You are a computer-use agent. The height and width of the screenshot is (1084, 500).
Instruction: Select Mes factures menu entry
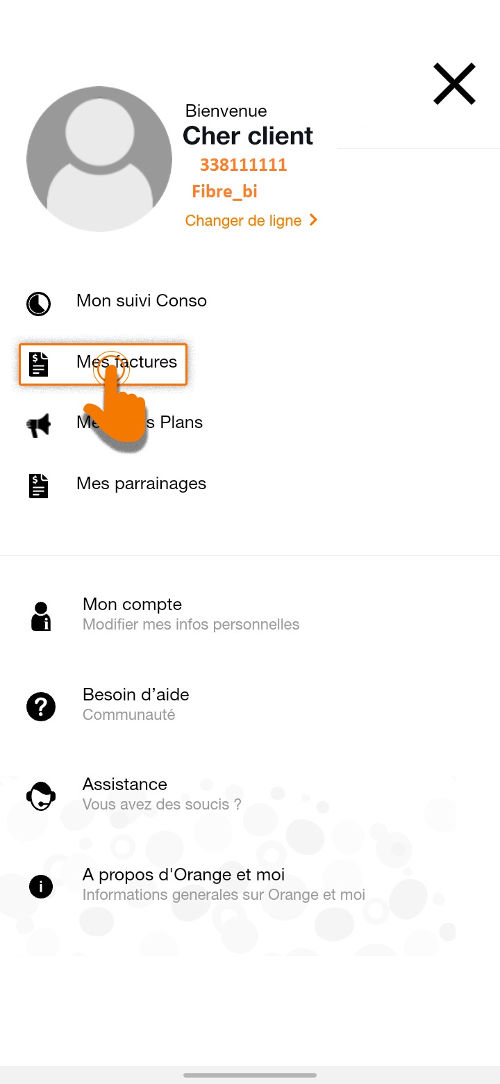(103, 364)
